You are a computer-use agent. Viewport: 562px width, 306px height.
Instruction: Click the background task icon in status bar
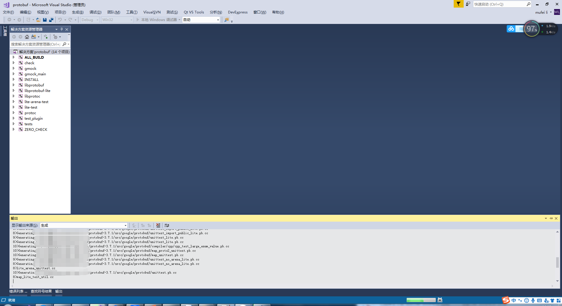440,300
